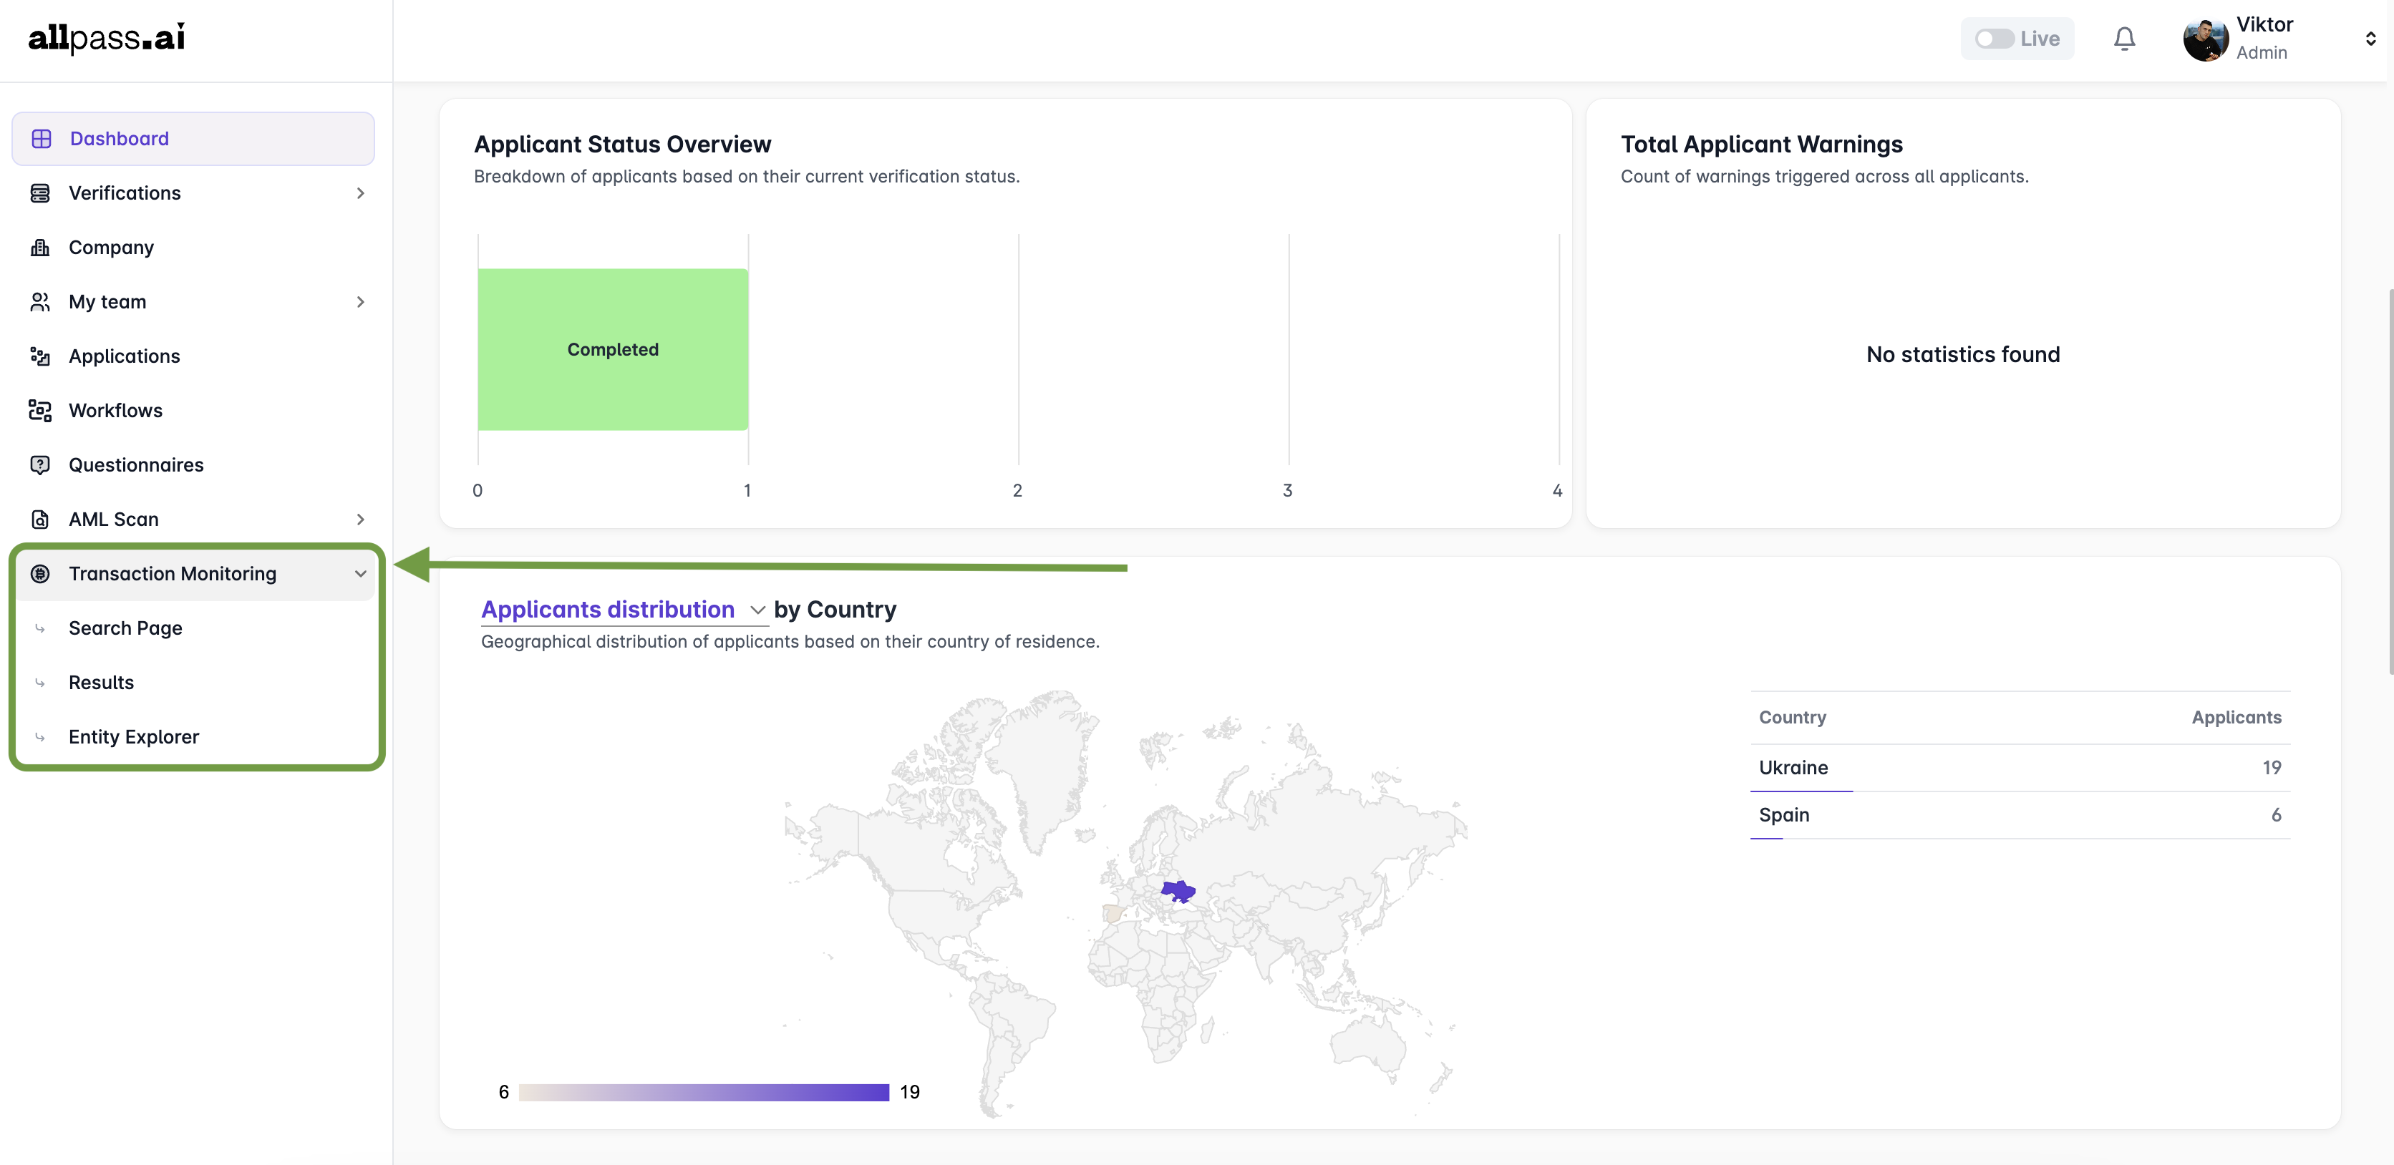Expand the Verifications submenu chevron
Screen dimensions: 2394x1165
coord(361,193)
